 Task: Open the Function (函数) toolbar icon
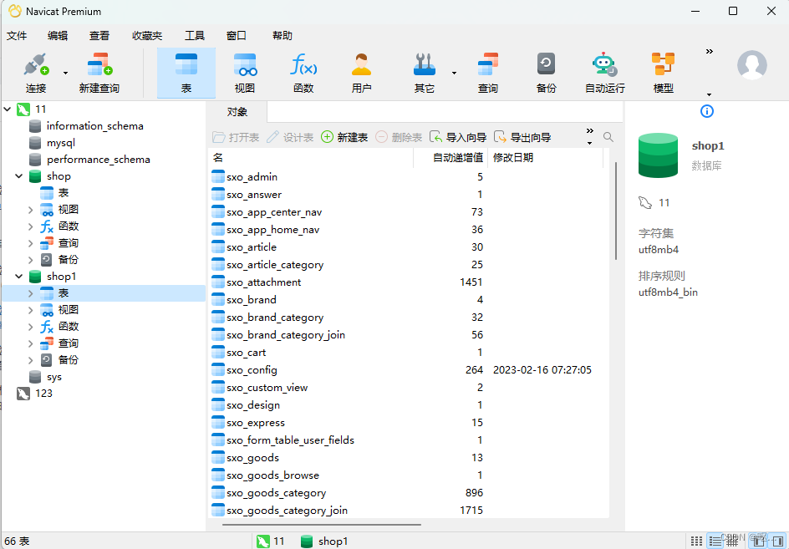pos(303,73)
